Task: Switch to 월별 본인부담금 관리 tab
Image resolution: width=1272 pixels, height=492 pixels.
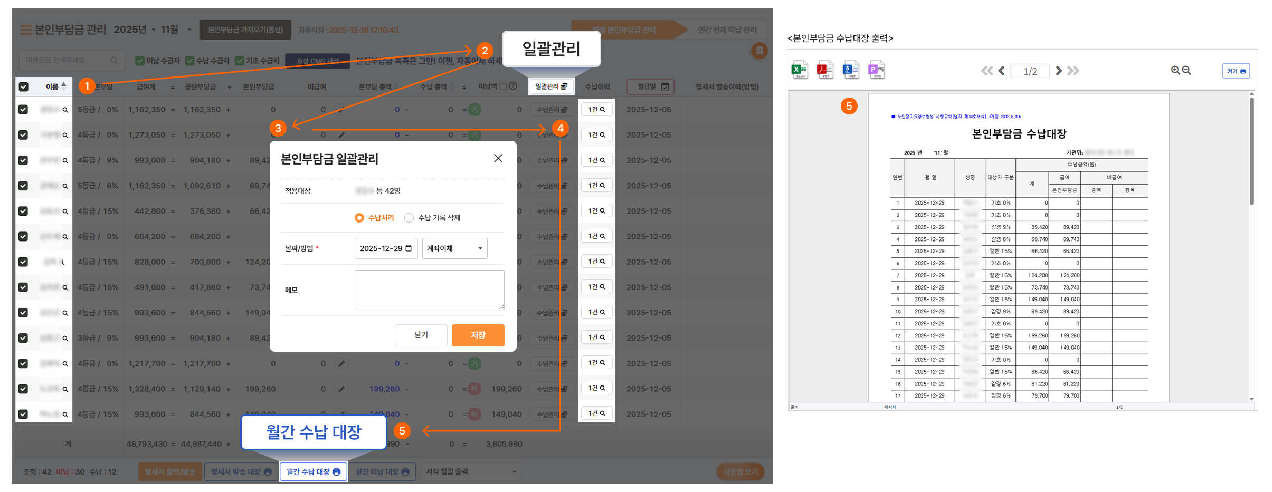Action: coord(624,30)
